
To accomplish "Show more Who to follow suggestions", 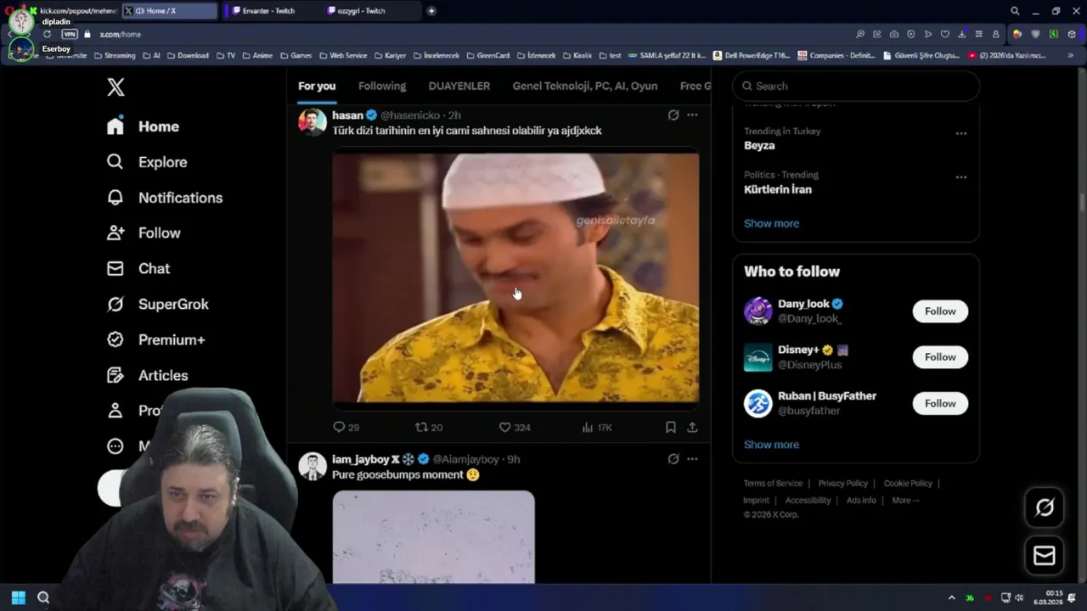I will [771, 445].
